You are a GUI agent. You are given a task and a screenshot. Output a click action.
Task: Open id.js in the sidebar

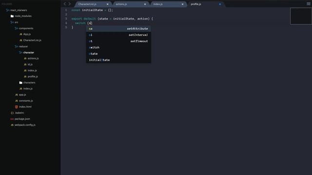coord(30,65)
